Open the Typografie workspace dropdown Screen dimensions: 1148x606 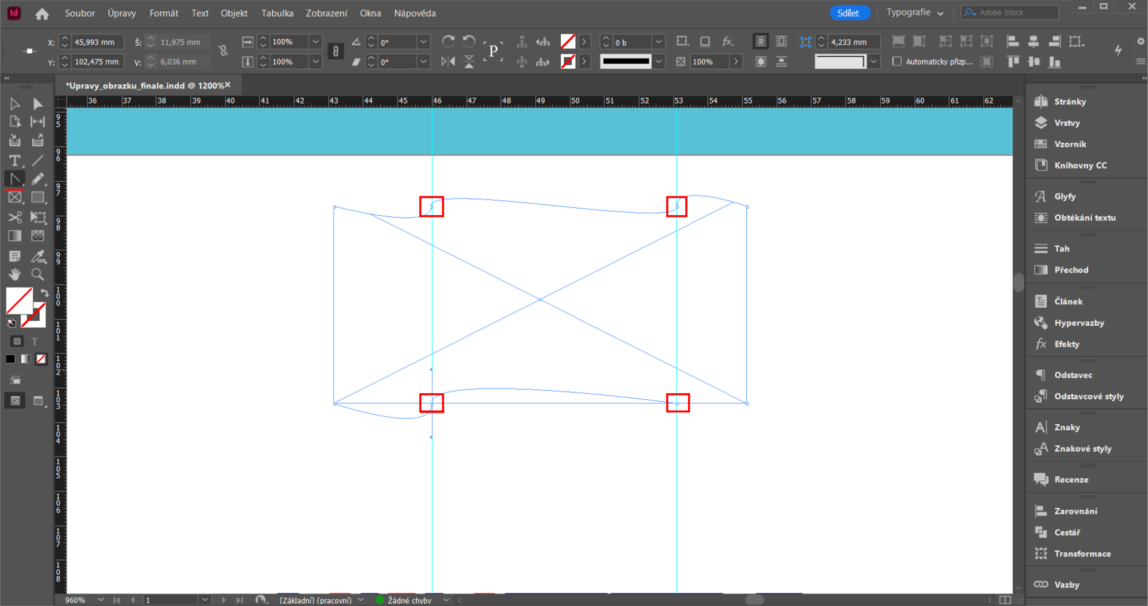tap(914, 12)
